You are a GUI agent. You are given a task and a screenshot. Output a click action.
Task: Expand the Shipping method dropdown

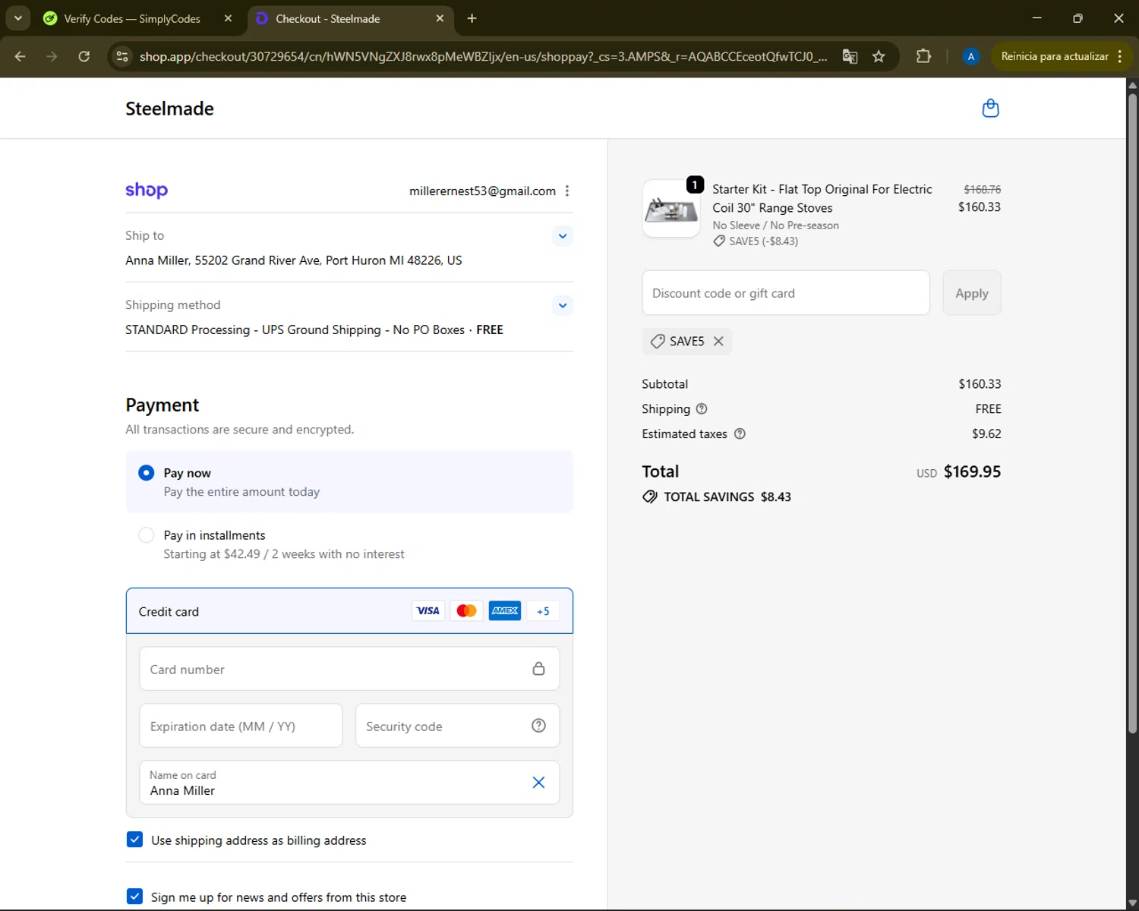click(x=563, y=305)
